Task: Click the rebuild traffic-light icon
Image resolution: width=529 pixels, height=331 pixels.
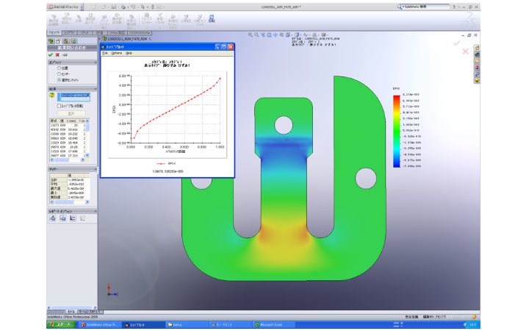Action: (153, 7)
